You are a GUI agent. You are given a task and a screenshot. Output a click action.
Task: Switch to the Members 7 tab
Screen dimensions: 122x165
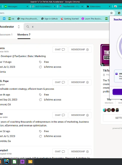24,34
